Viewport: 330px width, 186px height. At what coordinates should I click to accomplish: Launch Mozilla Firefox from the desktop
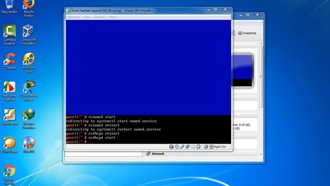point(29,8)
